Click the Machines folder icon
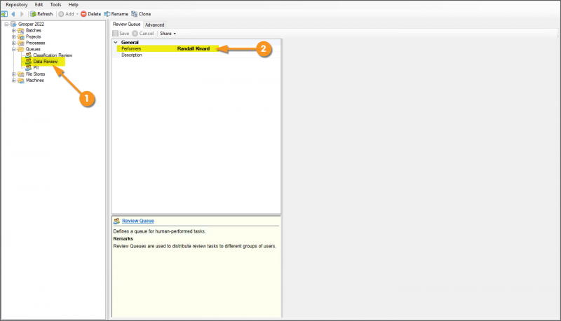Image resolution: width=561 pixels, height=321 pixels. pos(21,81)
